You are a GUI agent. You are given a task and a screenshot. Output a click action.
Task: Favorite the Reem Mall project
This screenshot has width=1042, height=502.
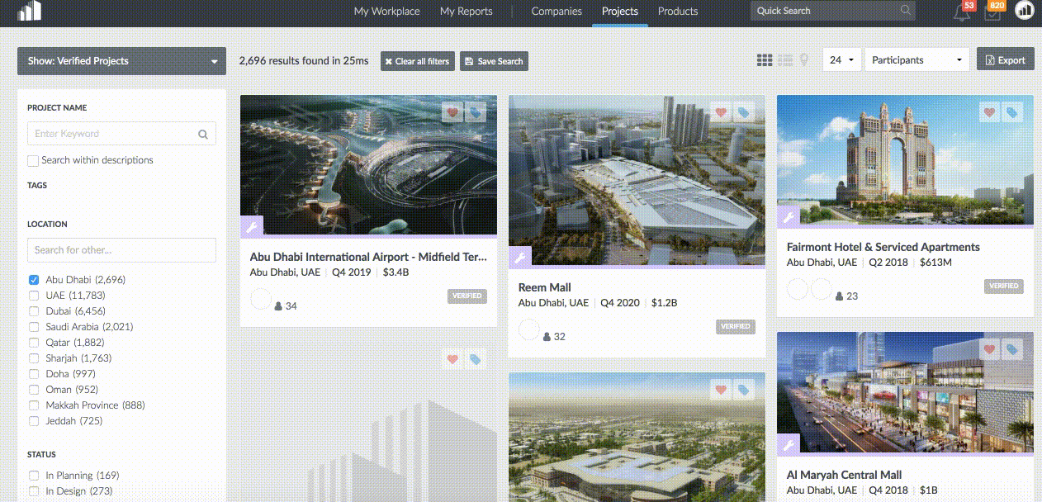point(721,112)
